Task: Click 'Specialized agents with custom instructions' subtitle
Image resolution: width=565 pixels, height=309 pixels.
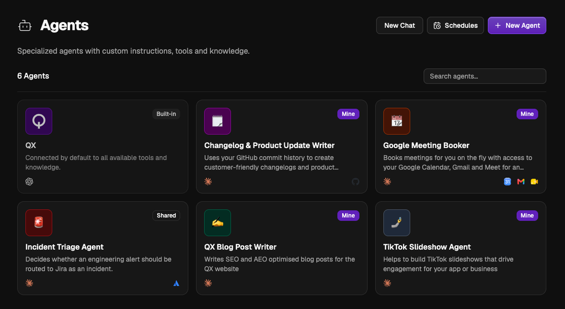Action: [x=134, y=51]
